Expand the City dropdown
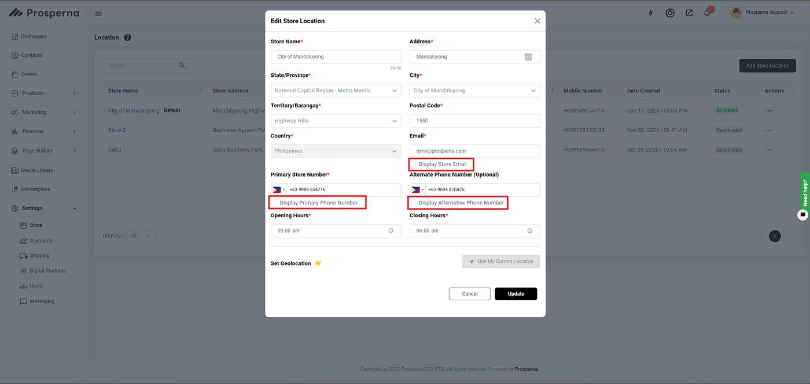810x384 pixels. tap(474, 91)
